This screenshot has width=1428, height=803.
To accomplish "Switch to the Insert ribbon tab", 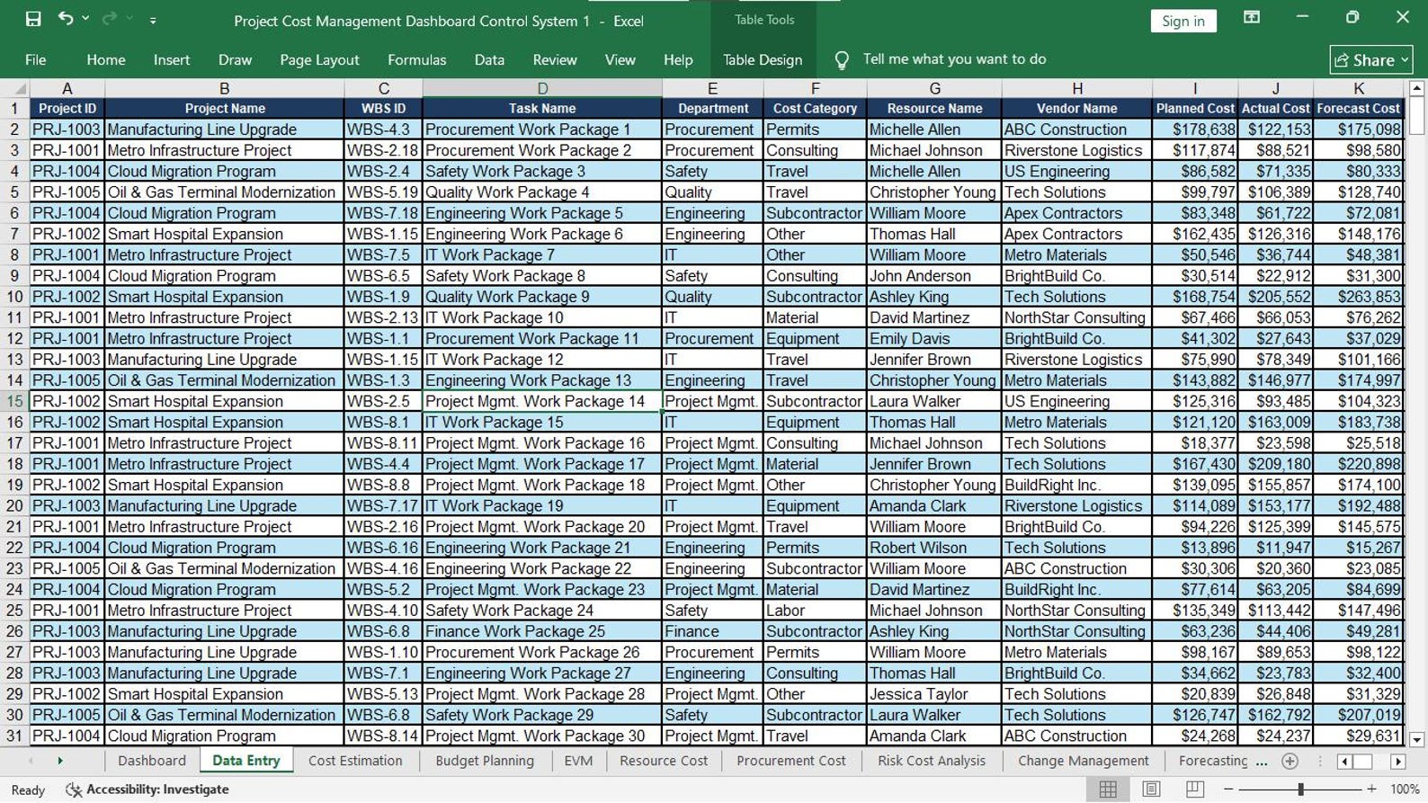I will click(171, 59).
